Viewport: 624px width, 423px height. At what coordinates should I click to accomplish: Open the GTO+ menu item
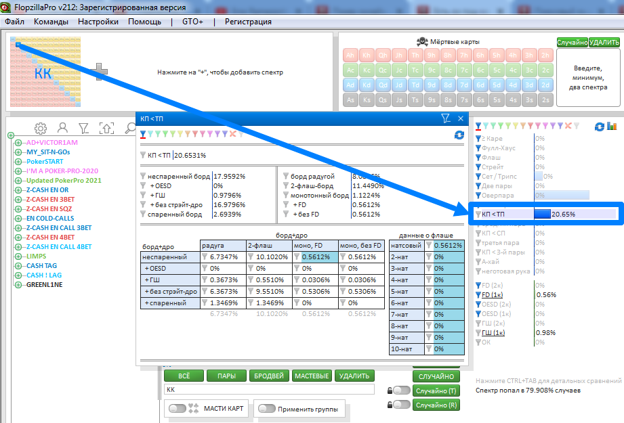tap(192, 22)
